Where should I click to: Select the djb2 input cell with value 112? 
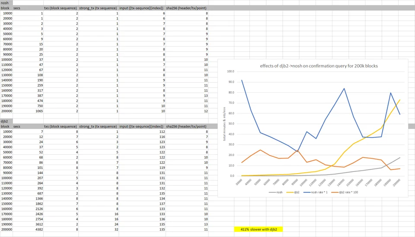click(142, 132)
